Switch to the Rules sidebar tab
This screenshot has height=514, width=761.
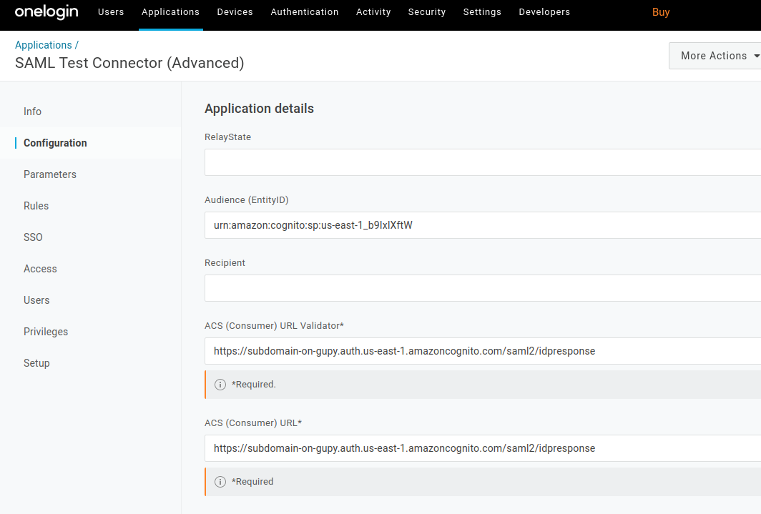point(36,206)
